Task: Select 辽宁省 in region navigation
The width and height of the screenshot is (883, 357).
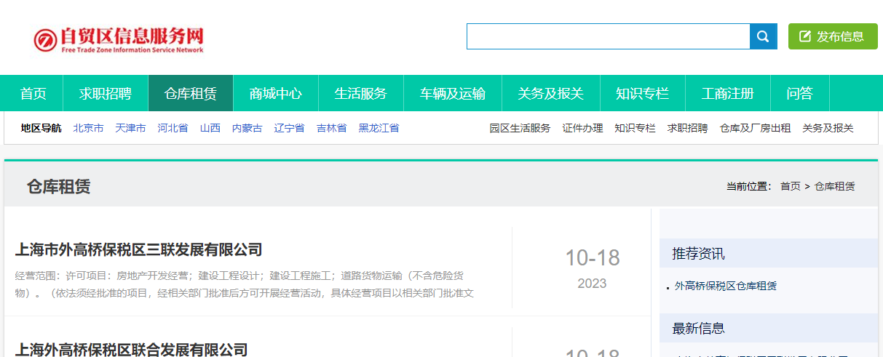Action: click(x=290, y=128)
